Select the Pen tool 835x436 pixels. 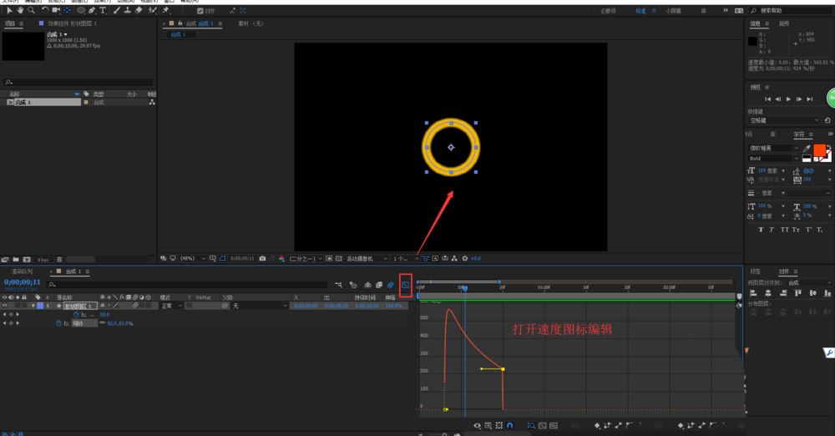coord(93,10)
